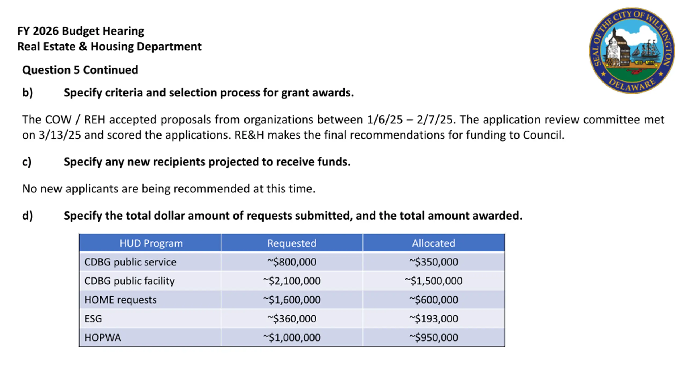Click the ~$800,000 requested amount
The width and height of the screenshot is (687, 386).
[x=292, y=262]
